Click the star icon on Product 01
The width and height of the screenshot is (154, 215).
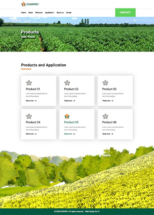[29, 83]
